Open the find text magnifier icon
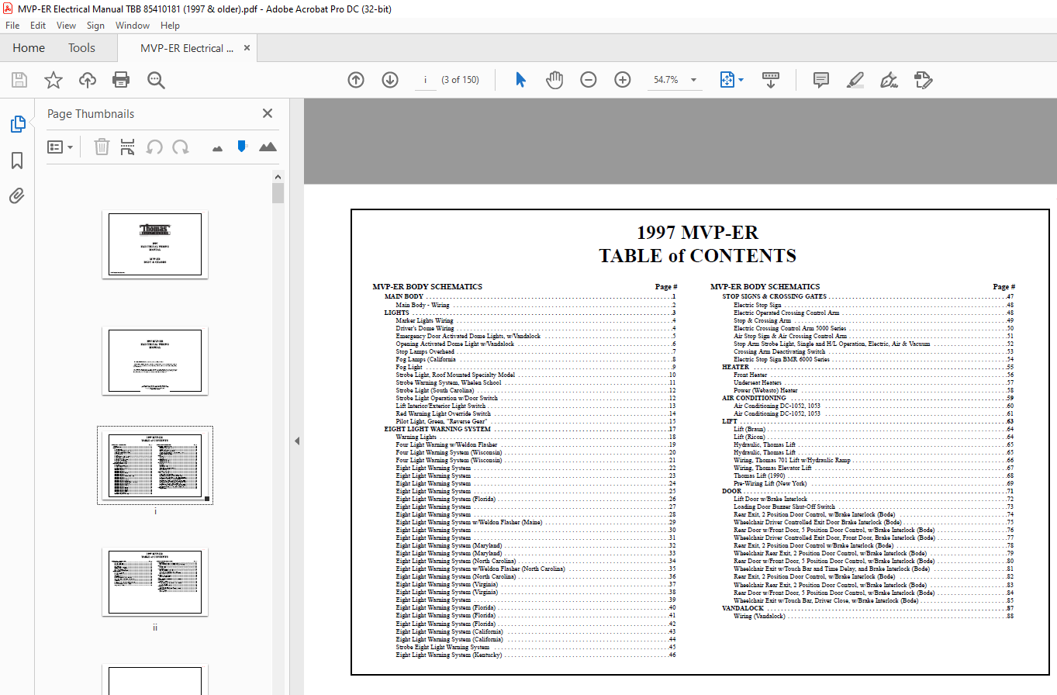 point(156,80)
